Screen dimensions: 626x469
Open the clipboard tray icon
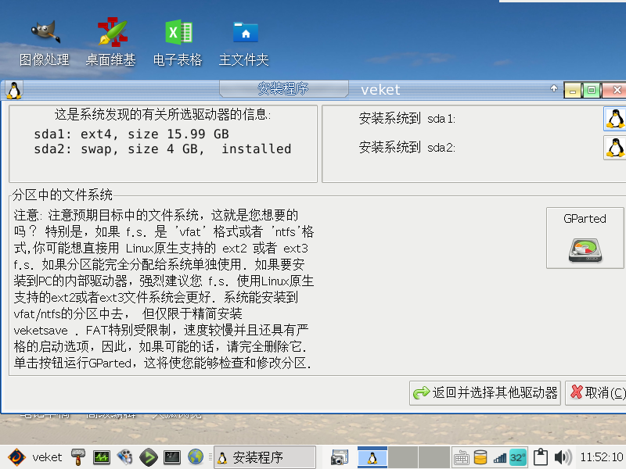point(540,457)
